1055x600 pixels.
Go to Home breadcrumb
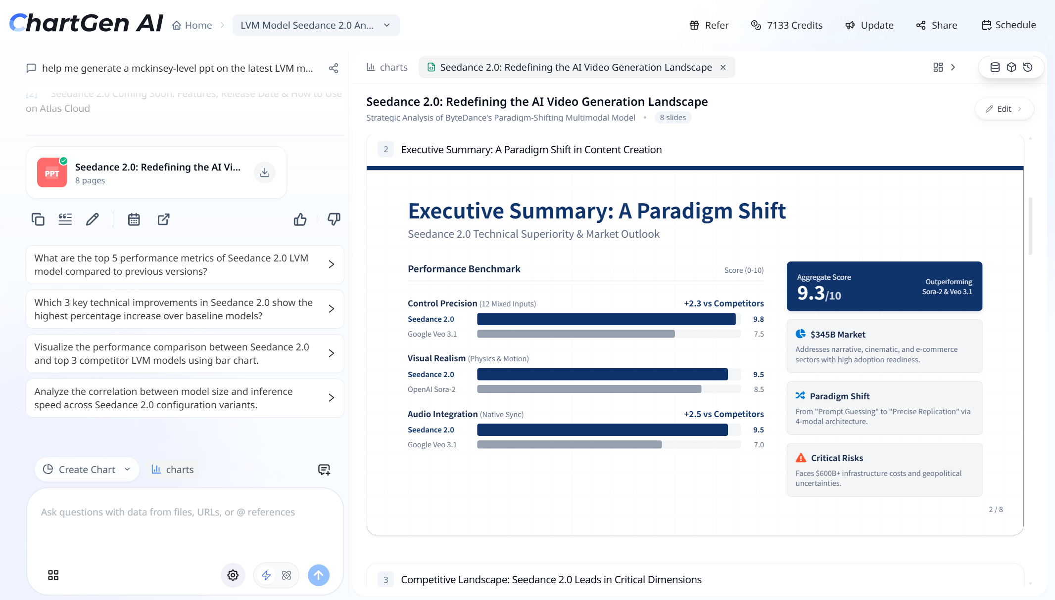(x=192, y=25)
